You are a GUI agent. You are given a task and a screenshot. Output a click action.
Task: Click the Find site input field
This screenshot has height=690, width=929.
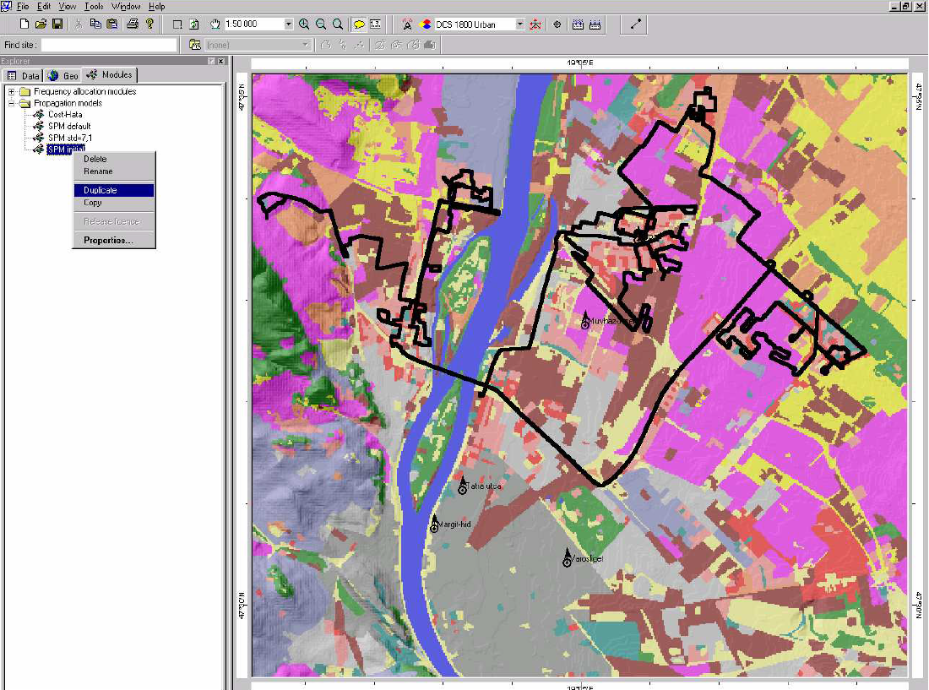point(109,45)
